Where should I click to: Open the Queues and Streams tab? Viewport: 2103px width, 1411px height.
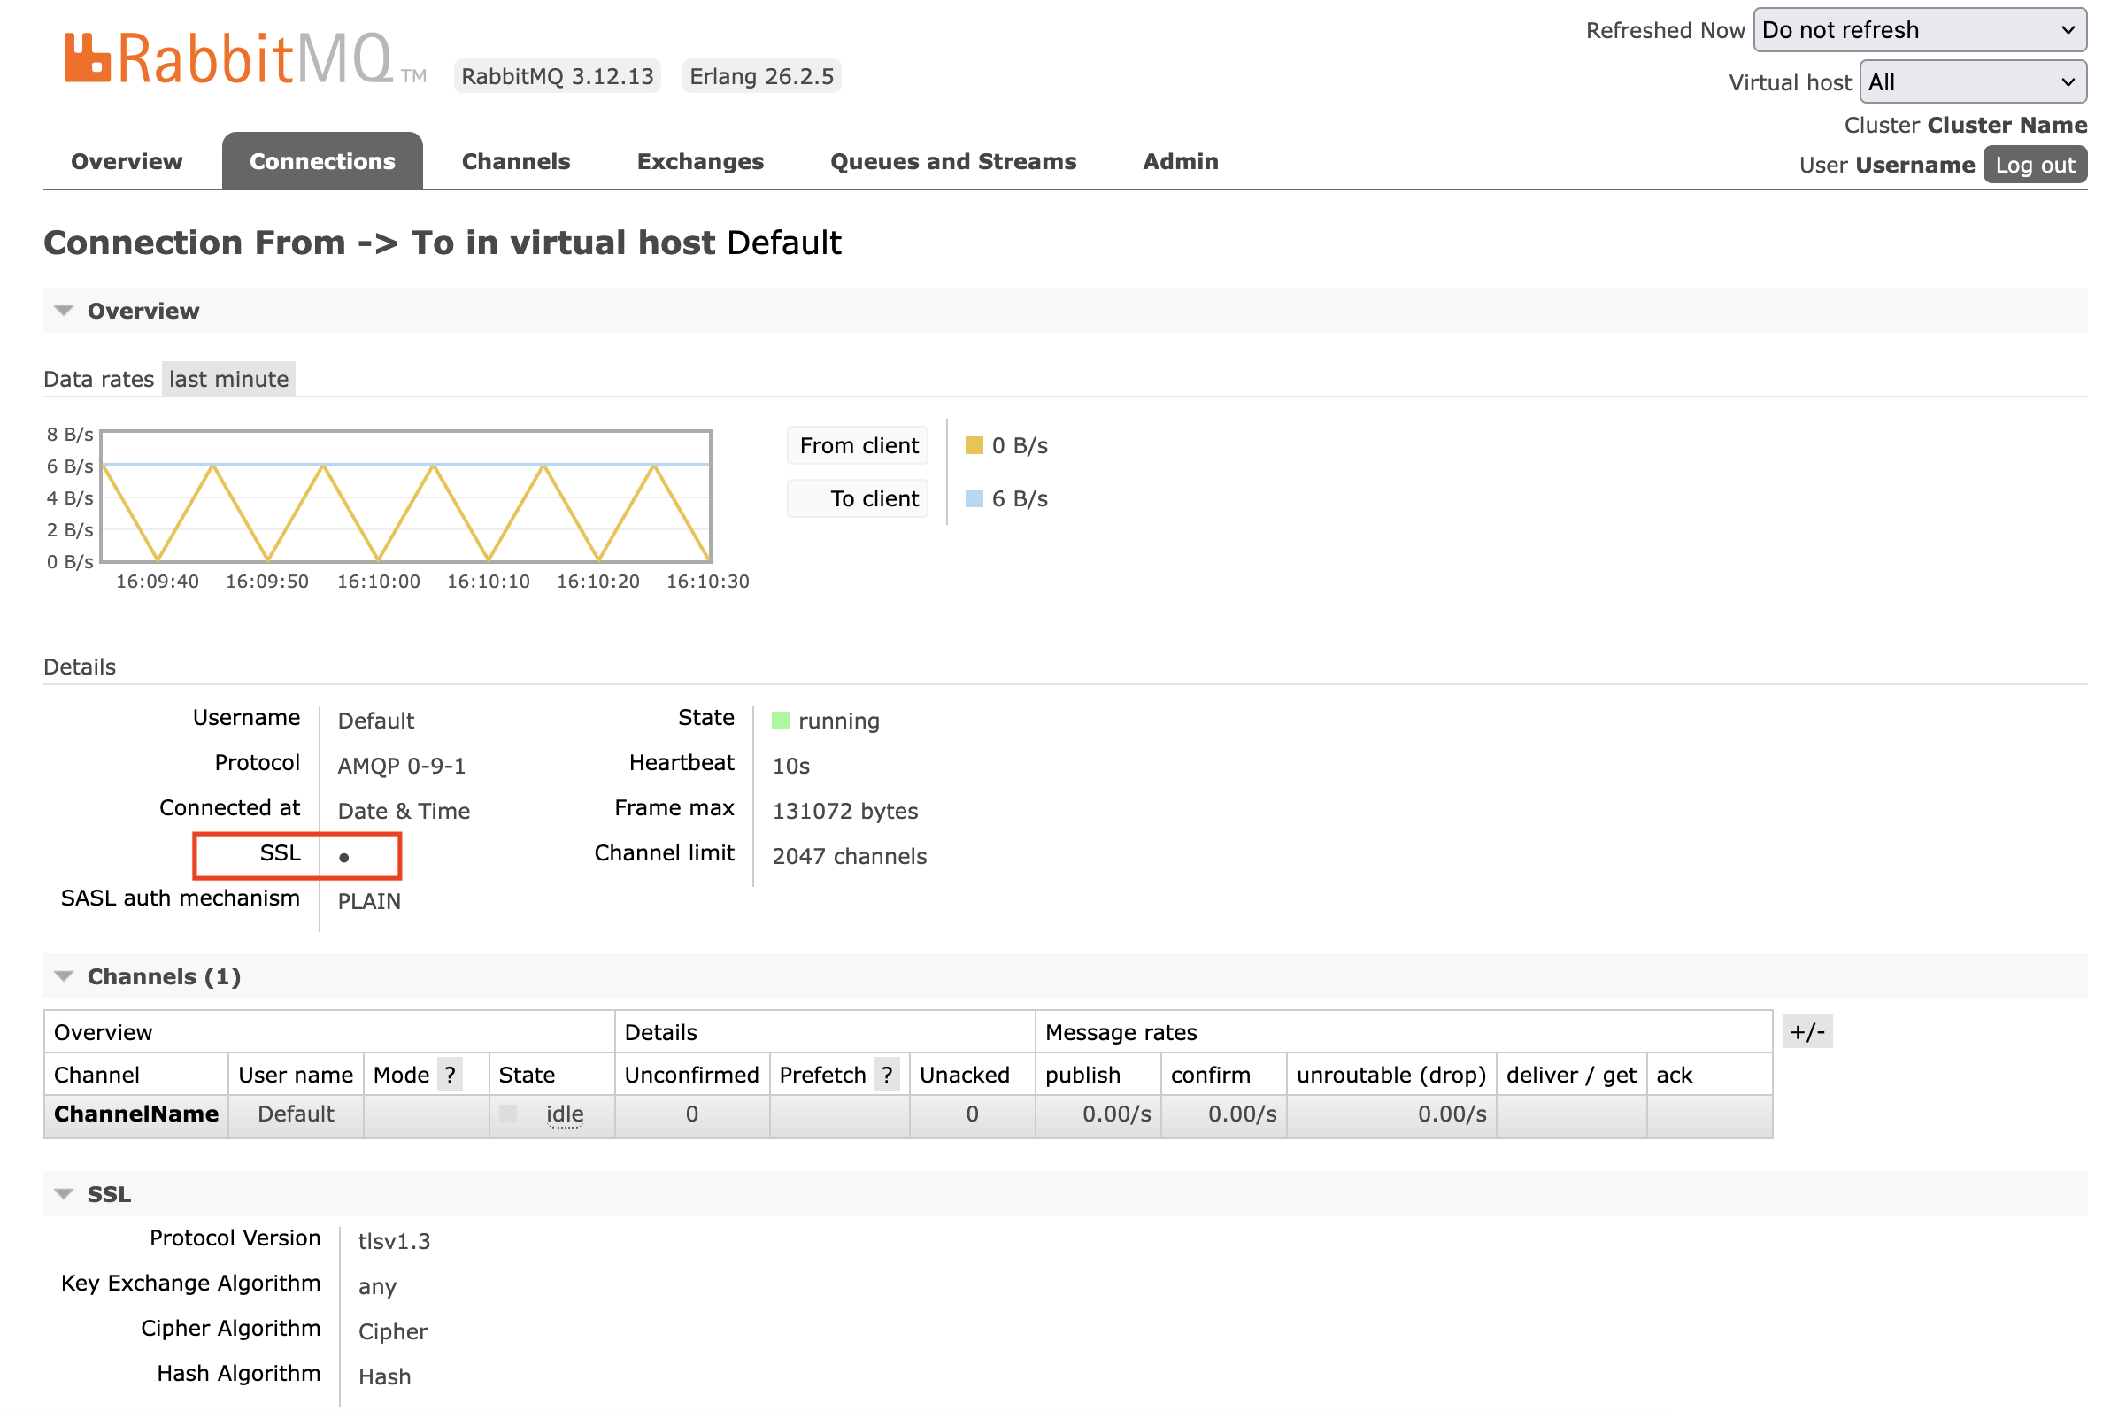(x=953, y=161)
